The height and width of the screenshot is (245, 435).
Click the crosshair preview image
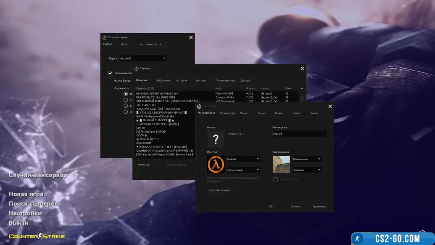click(x=281, y=164)
